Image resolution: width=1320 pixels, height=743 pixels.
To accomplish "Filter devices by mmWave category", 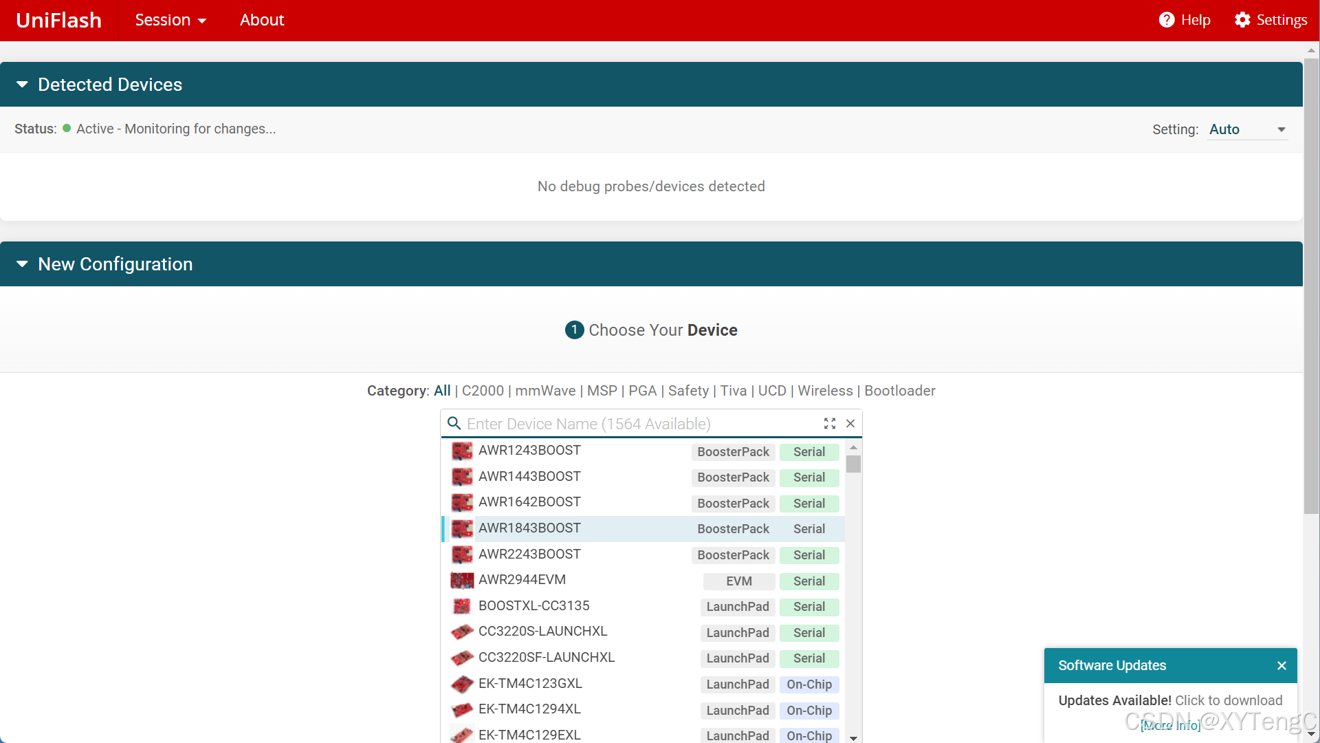I will (545, 391).
